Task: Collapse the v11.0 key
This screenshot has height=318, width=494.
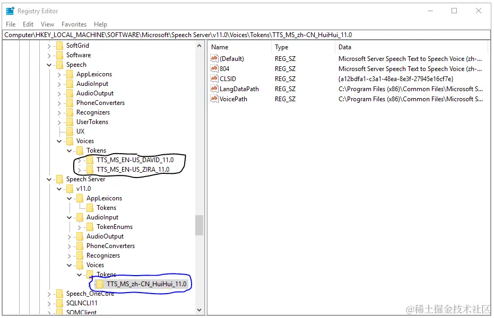Action: point(59,189)
